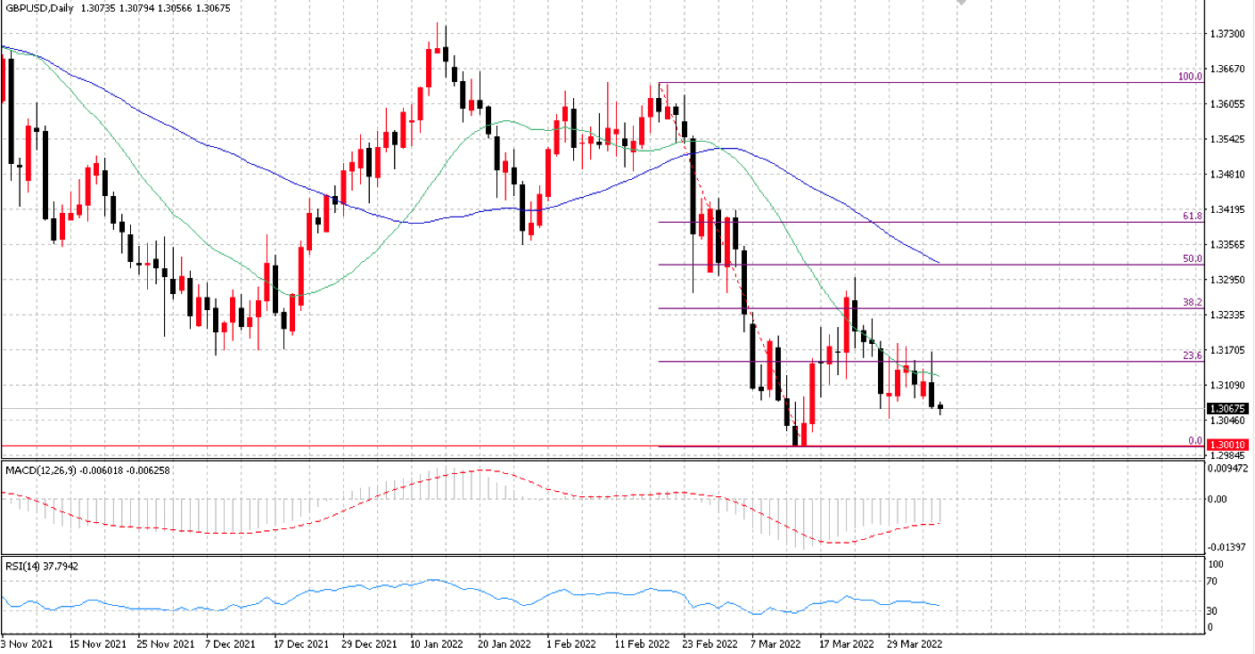1255x654 pixels.
Task: Click the RSI scale value 70
Action: (1213, 582)
